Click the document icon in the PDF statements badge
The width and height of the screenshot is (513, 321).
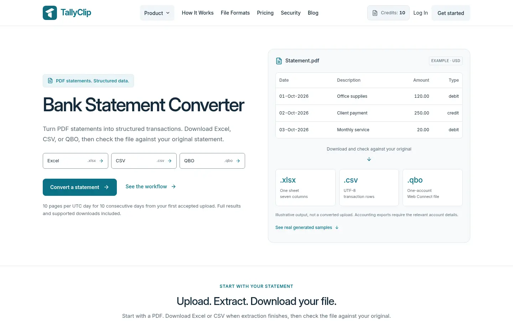(x=50, y=81)
